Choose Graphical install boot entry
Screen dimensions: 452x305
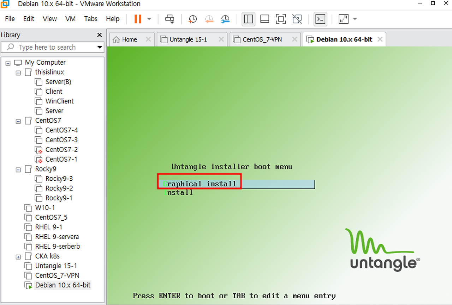pyautogui.click(x=237, y=184)
